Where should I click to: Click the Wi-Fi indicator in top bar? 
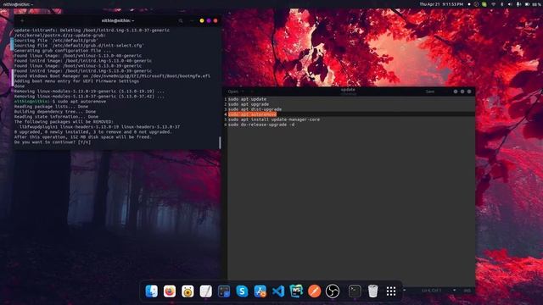click(x=494, y=4)
